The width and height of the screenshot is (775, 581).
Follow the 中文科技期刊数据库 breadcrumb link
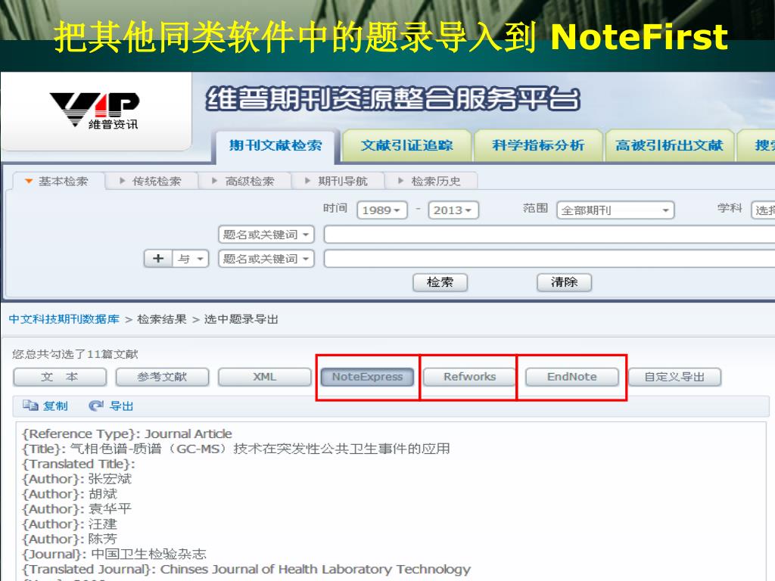click(x=64, y=319)
